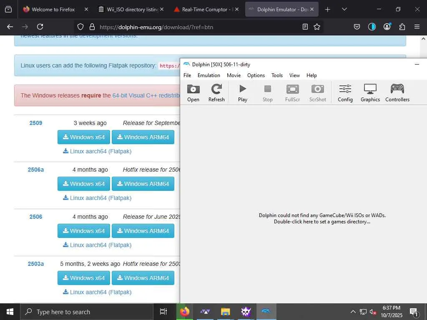
Task: Download Windows x64 build for 2506a
Action: click(x=84, y=184)
